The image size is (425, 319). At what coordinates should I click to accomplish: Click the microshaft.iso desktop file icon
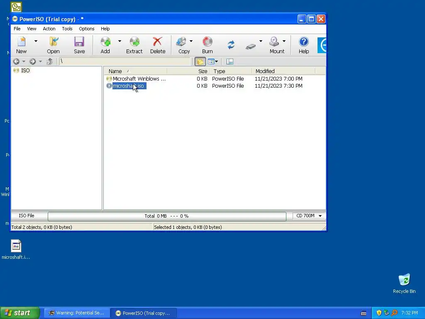click(16, 246)
